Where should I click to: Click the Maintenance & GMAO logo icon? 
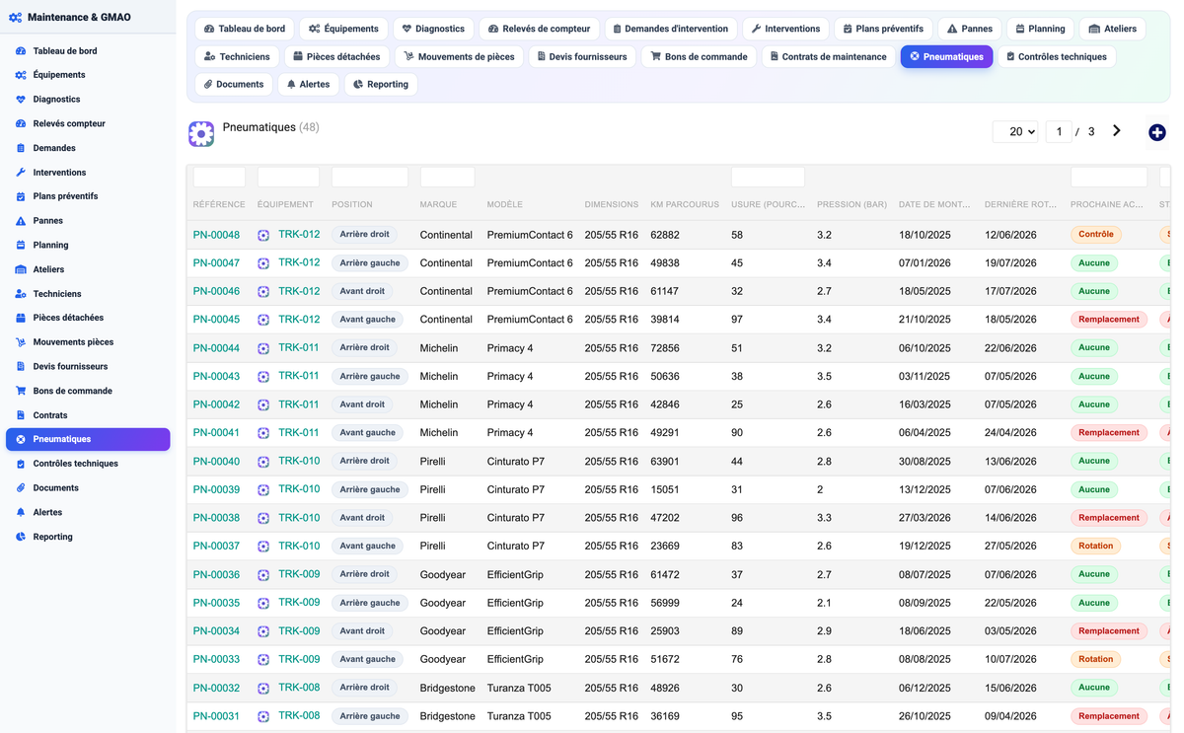[16, 18]
